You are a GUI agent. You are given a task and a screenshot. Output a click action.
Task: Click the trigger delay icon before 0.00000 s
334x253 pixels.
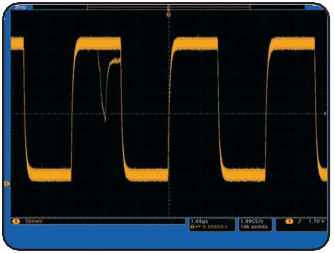point(195,227)
